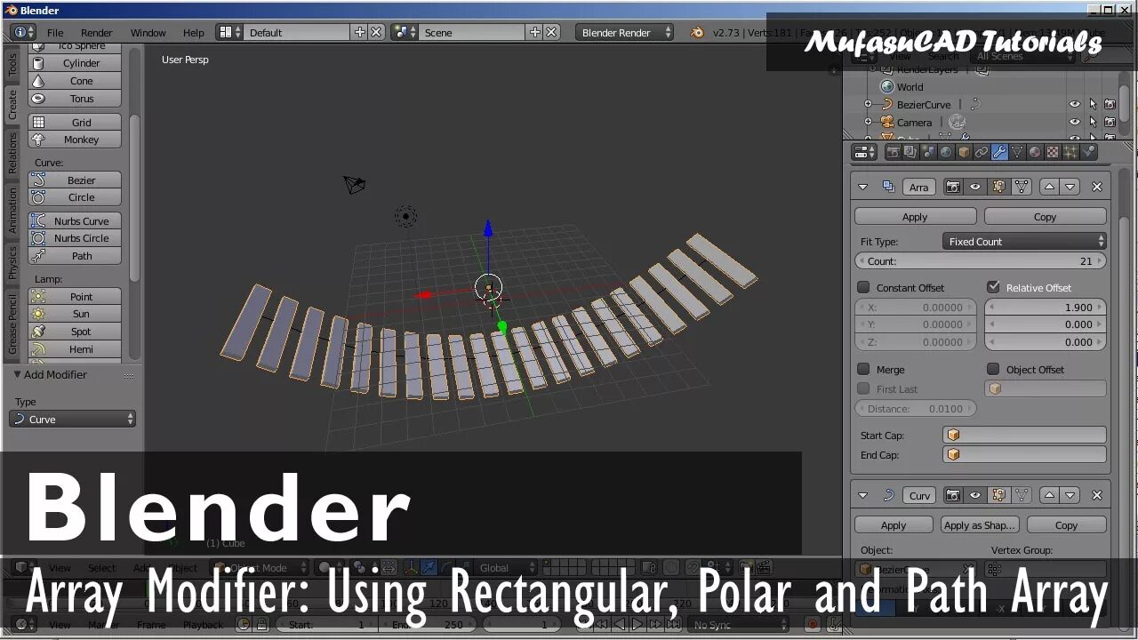1138x640 pixels.
Task: Collapse Add Modifier operator panel
Action: coord(17,374)
